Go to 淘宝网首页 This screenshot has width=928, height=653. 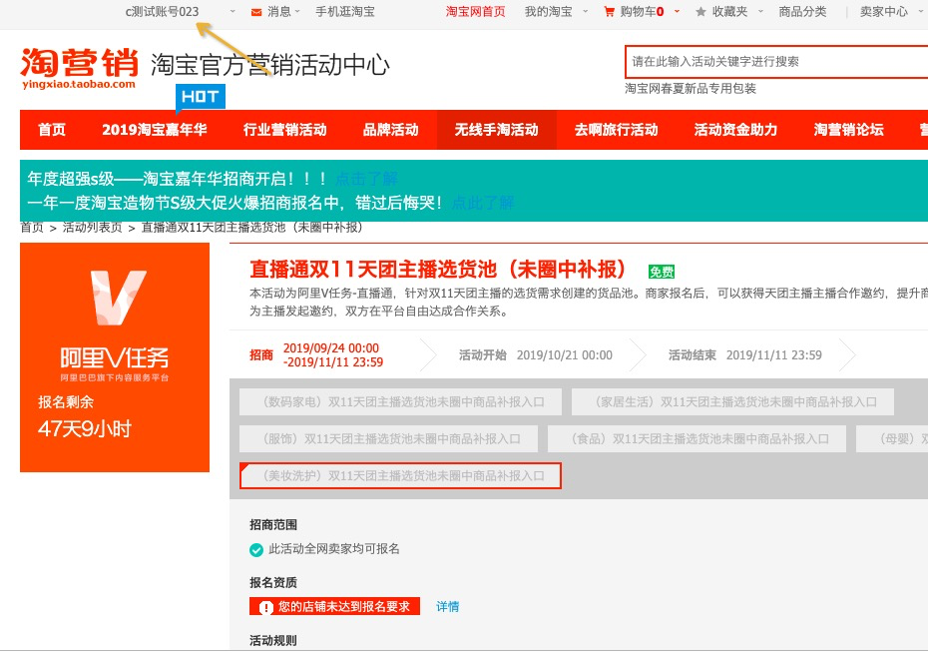click(475, 12)
